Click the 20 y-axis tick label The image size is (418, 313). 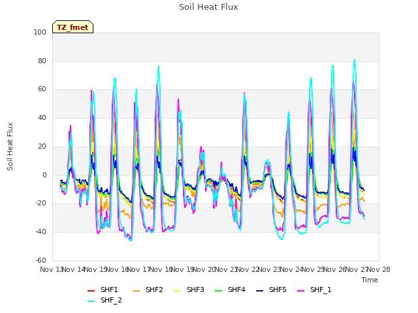click(42, 146)
